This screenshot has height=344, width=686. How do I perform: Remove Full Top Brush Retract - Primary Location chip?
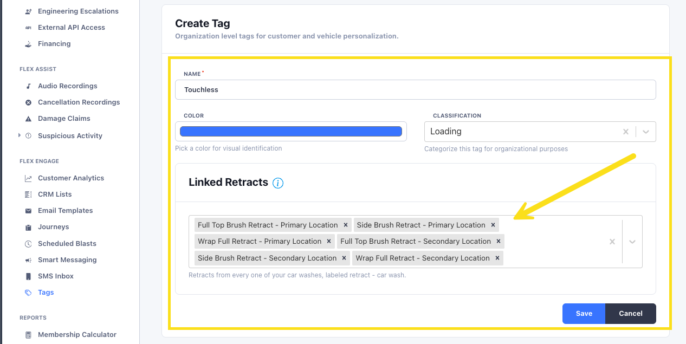click(346, 225)
